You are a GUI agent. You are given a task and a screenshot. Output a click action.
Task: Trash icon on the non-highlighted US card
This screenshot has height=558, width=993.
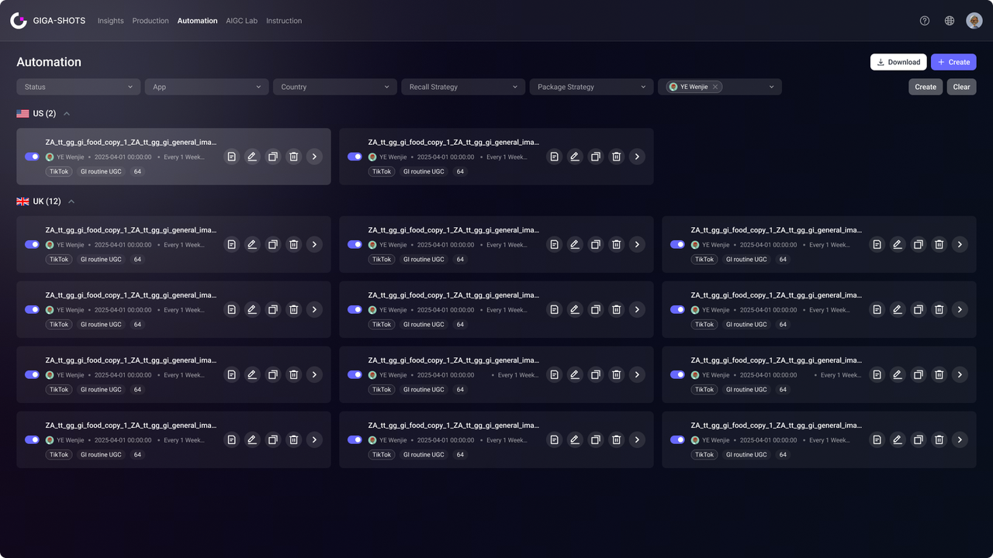point(617,157)
